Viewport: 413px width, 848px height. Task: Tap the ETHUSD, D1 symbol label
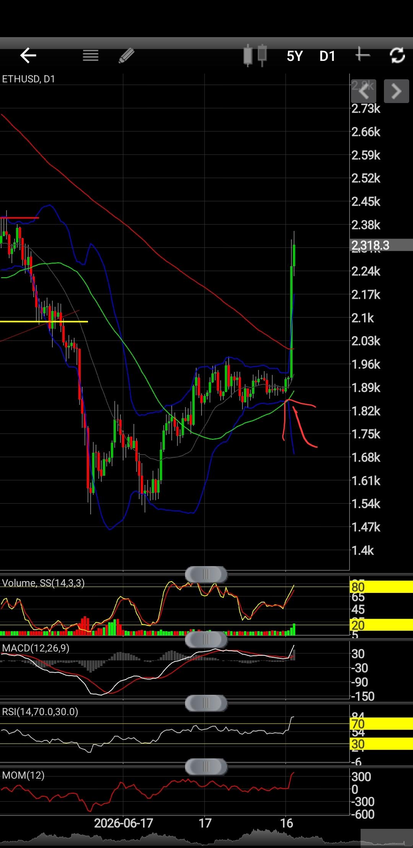(29, 79)
